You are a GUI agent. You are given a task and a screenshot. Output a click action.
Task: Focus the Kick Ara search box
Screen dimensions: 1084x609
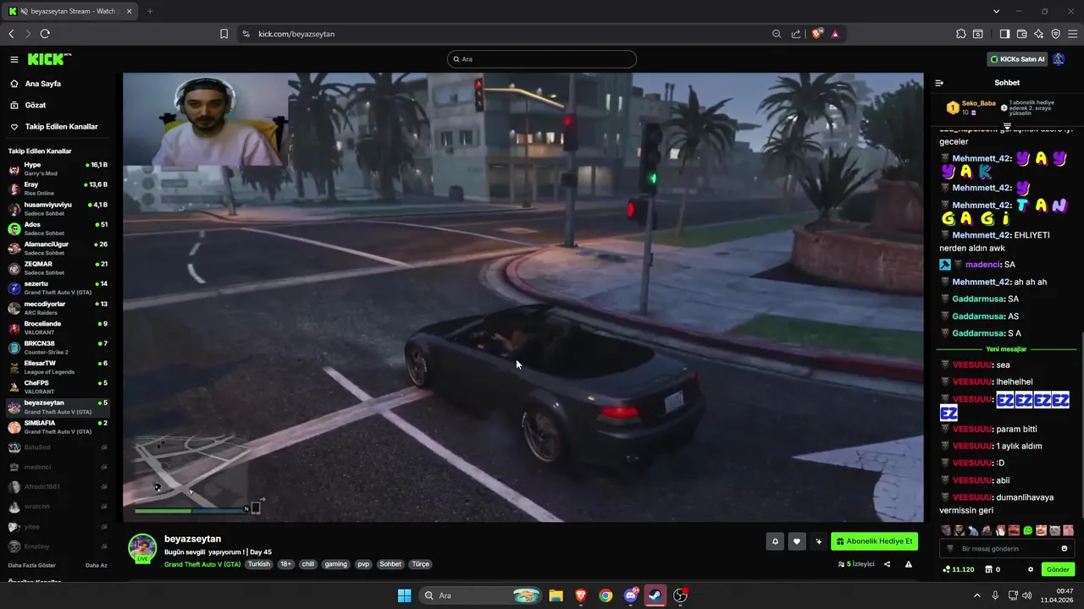tap(542, 59)
